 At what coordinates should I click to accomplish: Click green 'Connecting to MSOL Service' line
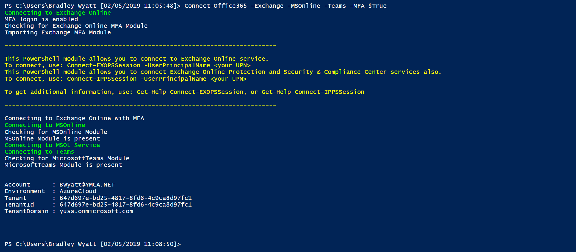pos(52,145)
